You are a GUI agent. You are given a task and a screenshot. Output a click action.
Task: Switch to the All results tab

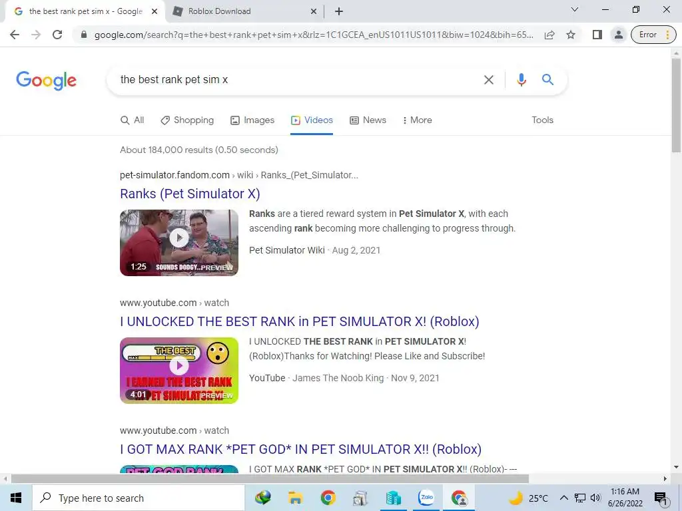tap(133, 120)
